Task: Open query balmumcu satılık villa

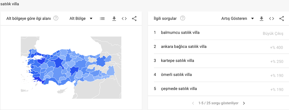Action: click(180, 33)
